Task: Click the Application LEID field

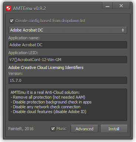Action: click(x=68, y=60)
